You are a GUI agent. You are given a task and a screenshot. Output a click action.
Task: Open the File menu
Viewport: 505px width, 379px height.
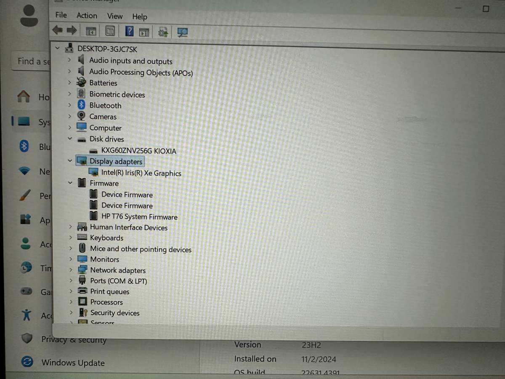pos(61,15)
